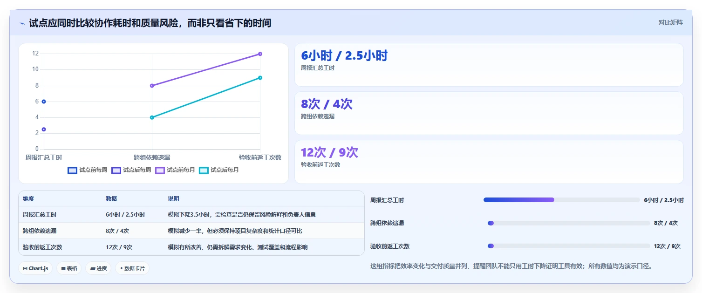Click the teal line point at value 4
Viewport: 702px width, 293px height.
152,117
